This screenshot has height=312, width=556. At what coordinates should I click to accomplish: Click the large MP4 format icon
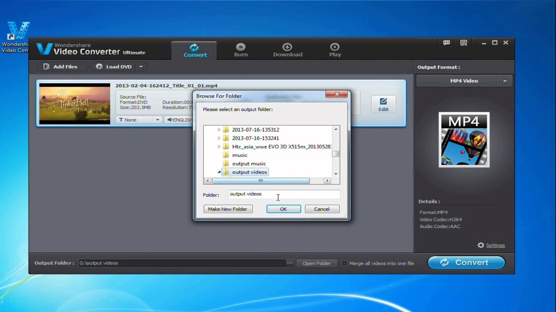click(x=464, y=140)
